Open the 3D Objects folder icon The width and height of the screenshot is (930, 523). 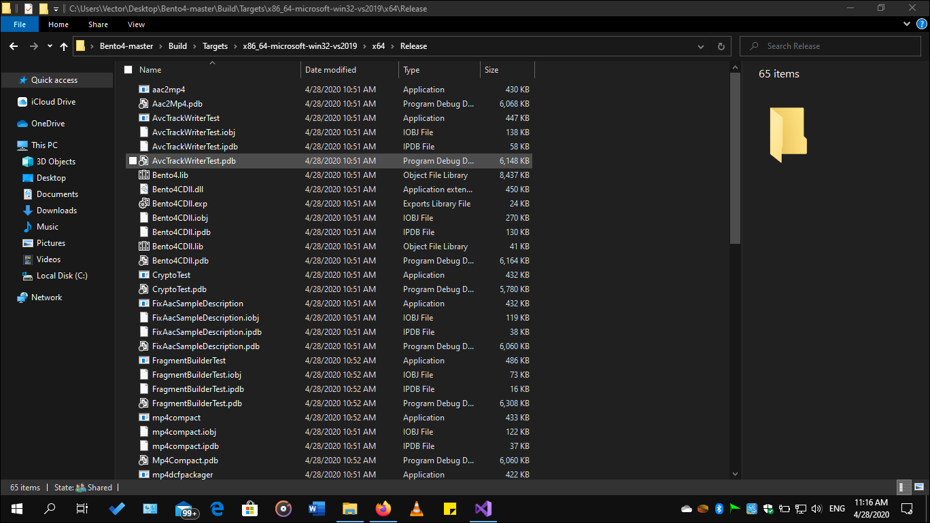28,162
